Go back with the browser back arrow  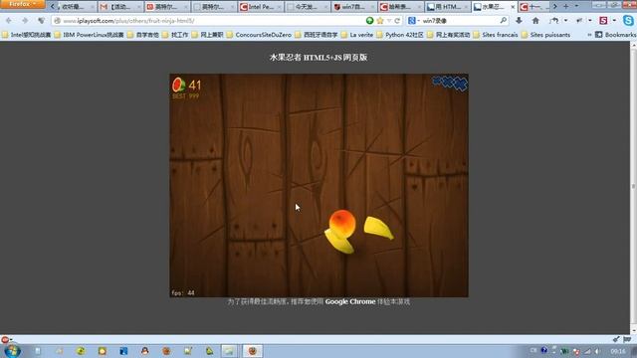coord(9,21)
